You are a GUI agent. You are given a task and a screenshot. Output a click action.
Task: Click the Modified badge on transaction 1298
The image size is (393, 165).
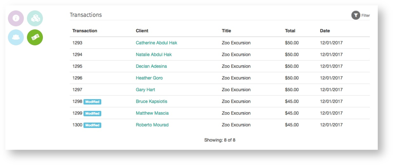(x=92, y=102)
